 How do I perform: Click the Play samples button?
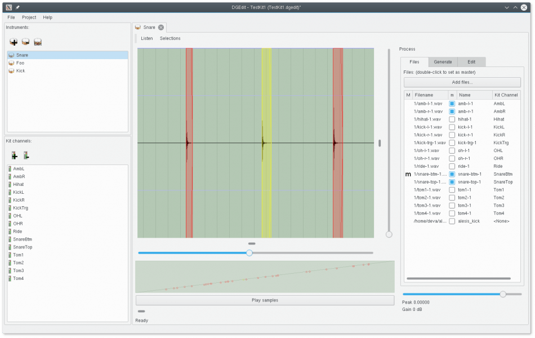(265, 300)
